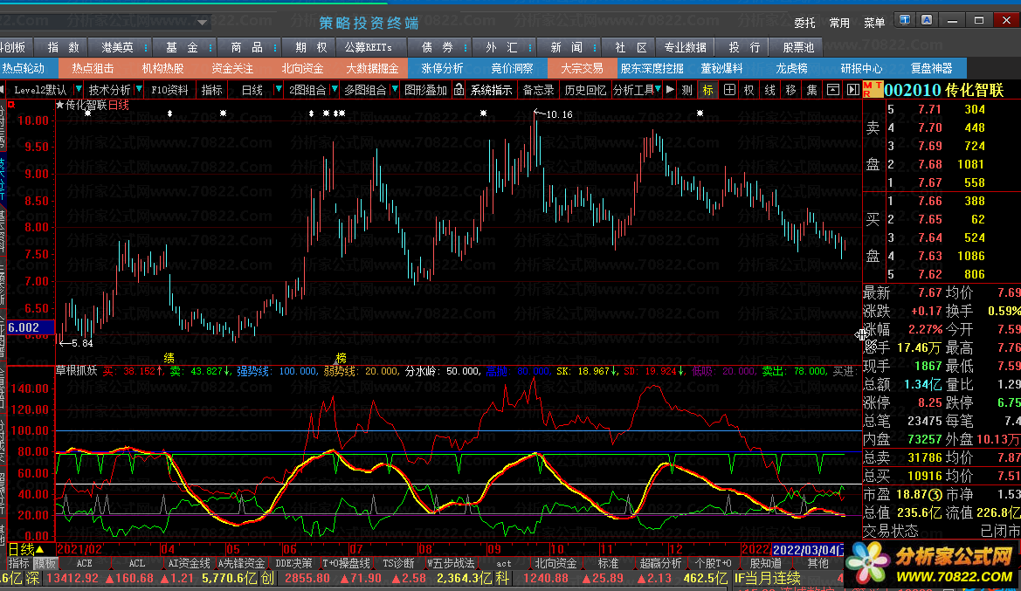Switch to the 模板 toggle at bottom left

point(45,563)
